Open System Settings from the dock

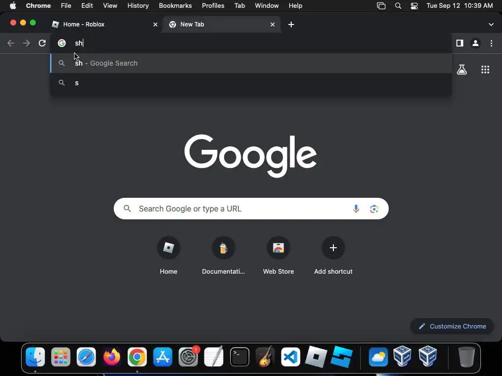[x=188, y=357]
